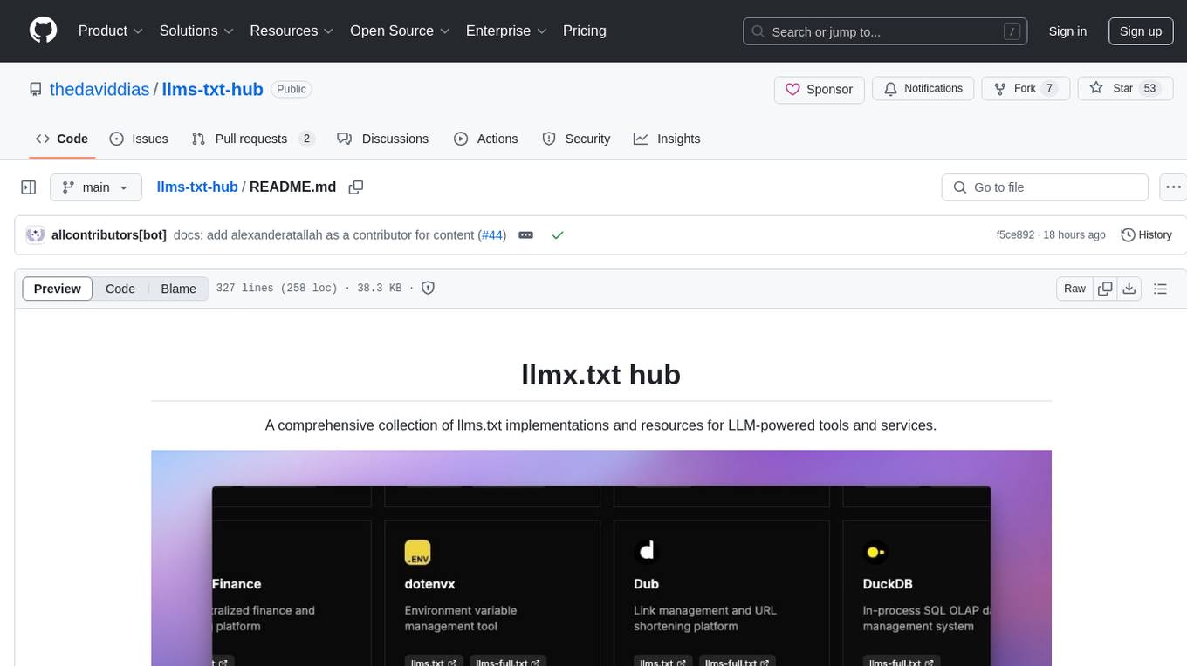Expand the Enterprise menu
The height and width of the screenshot is (666, 1187).
coord(506,31)
